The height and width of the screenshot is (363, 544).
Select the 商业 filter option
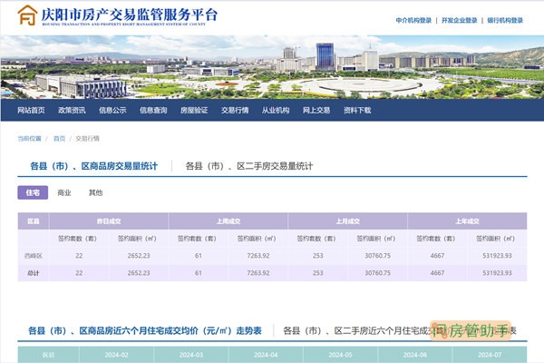click(x=64, y=192)
